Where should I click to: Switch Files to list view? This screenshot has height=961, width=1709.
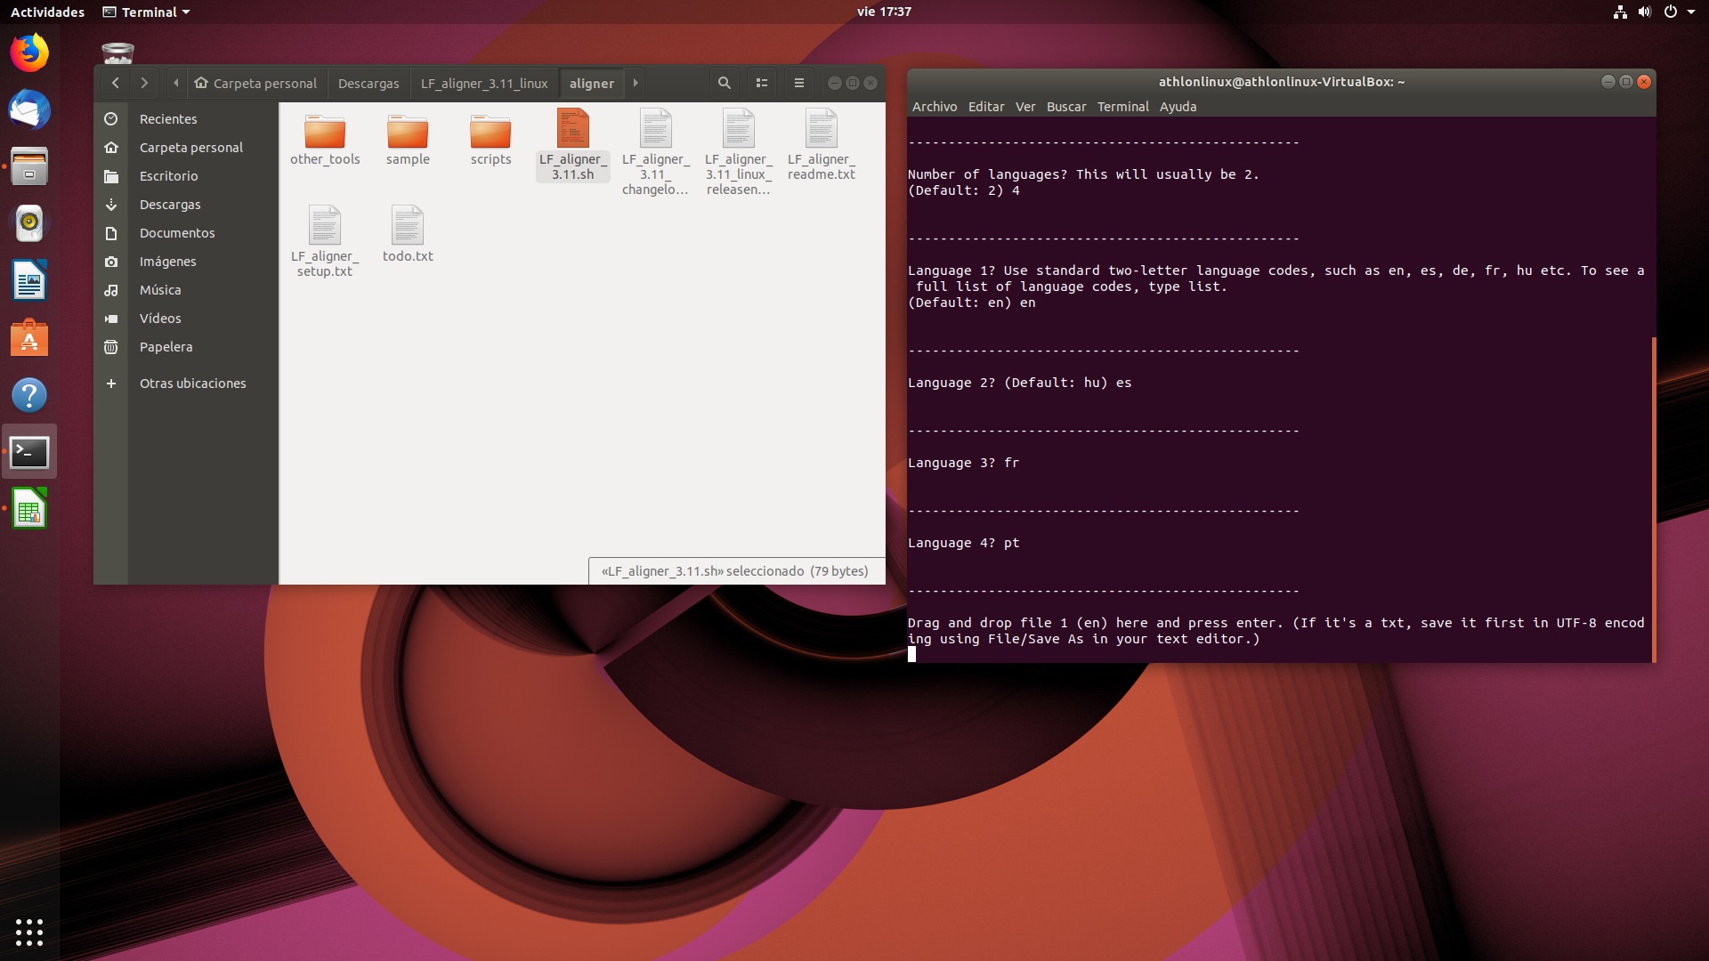762,82
